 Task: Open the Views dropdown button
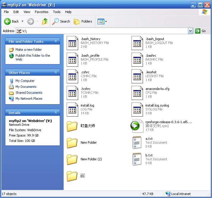pos(102,21)
